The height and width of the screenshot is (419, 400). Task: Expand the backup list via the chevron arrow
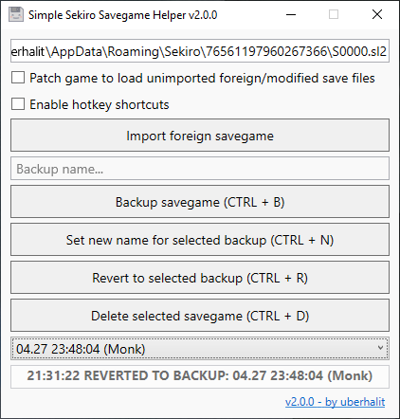tap(380, 348)
